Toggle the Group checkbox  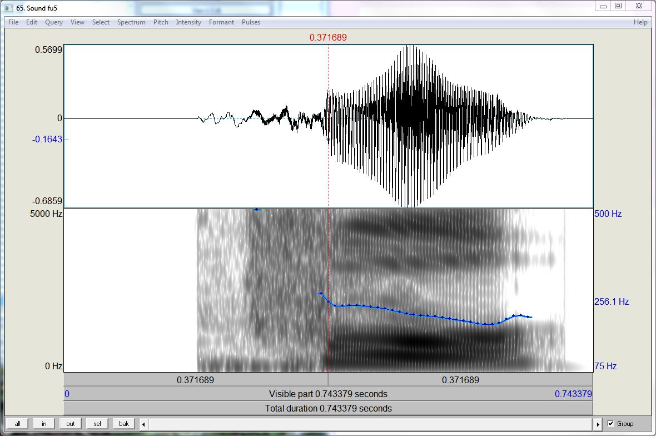point(611,424)
